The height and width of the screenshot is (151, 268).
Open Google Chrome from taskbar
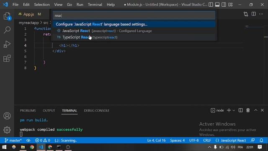click(x=32, y=147)
